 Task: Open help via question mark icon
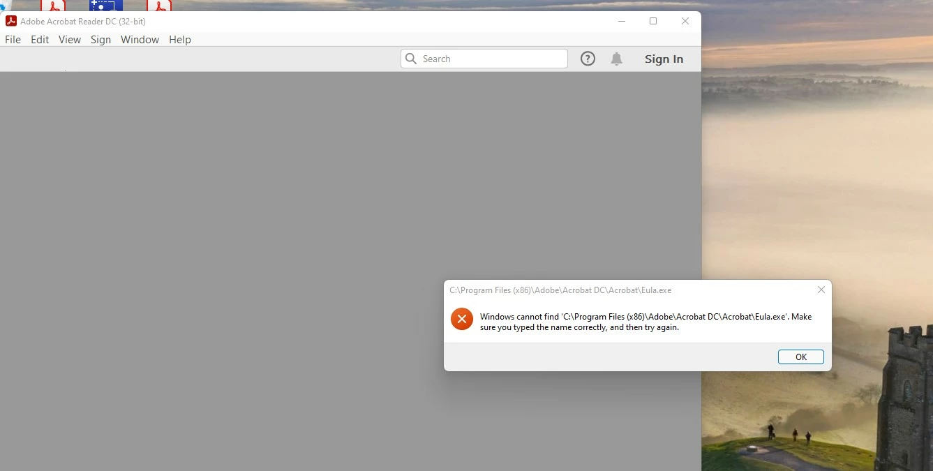588,59
